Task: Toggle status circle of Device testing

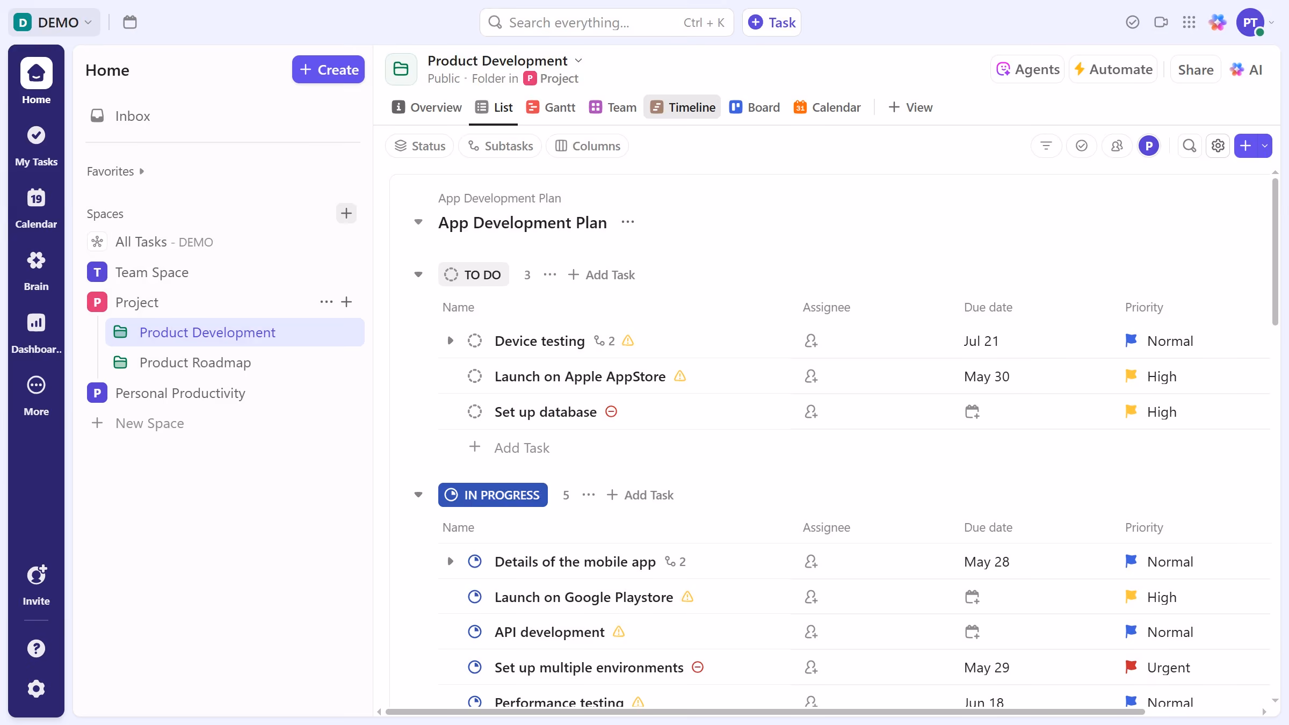Action: (x=474, y=340)
